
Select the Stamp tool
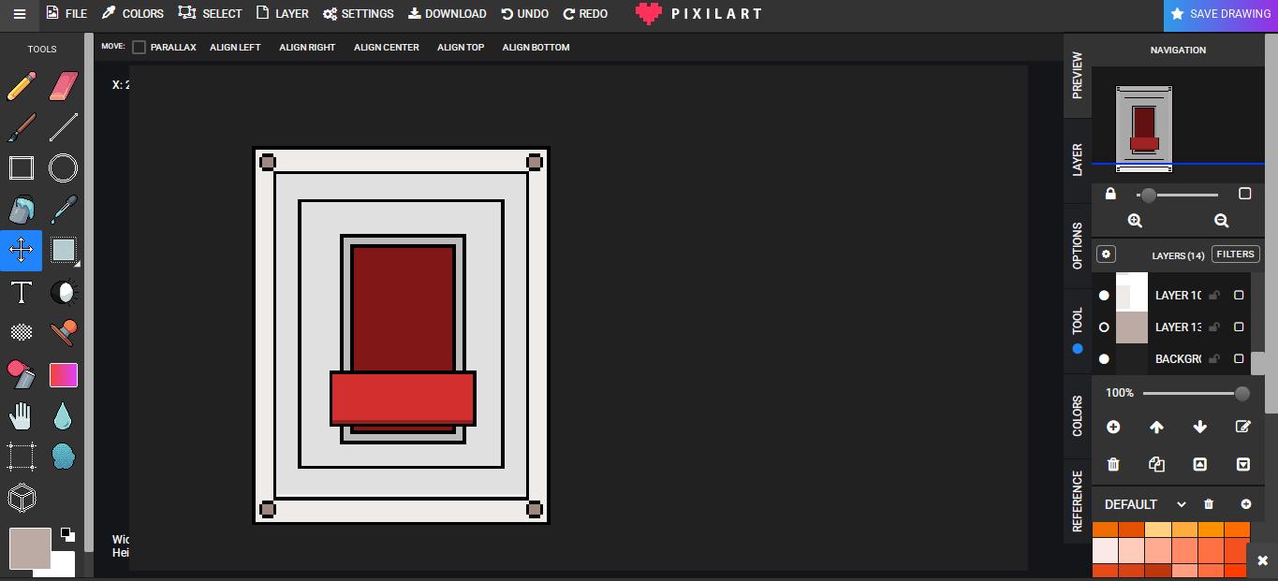[x=64, y=332]
